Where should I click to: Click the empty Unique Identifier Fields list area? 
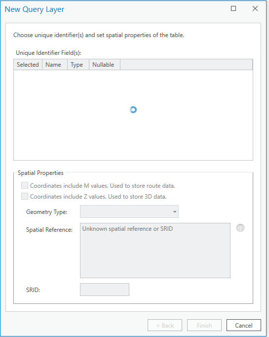[133, 115]
